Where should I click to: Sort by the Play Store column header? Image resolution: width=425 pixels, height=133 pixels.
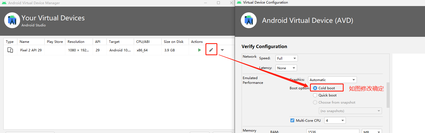(x=55, y=42)
